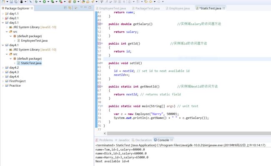Click the editor scrollbar left arrow
The width and height of the screenshot is (271, 166).
coord(105,133)
